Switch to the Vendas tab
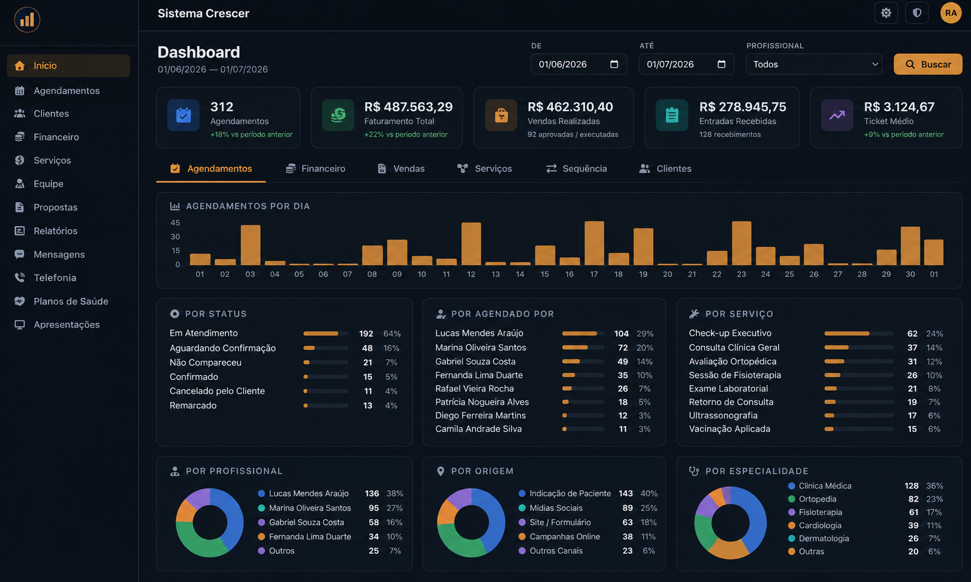The image size is (971, 582). click(x=401, y=169)
